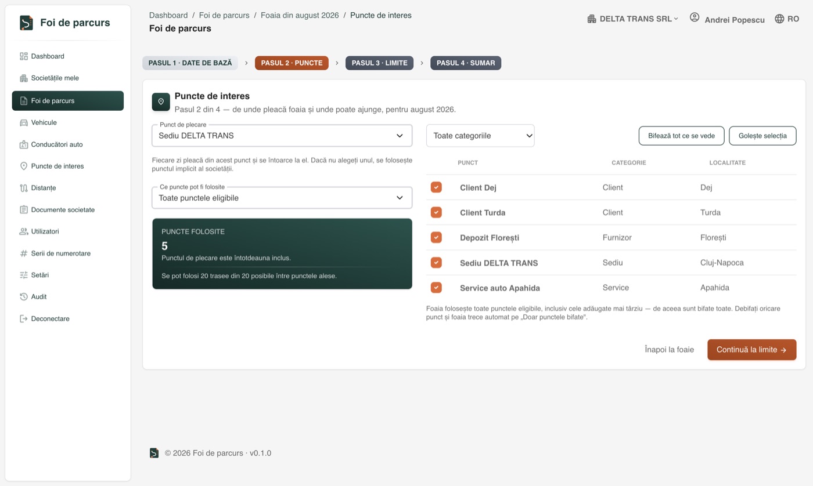This screenshot has height=486, width=813.
Task: Uncheck the Client Turda checkbox
Action: (436, 212)
